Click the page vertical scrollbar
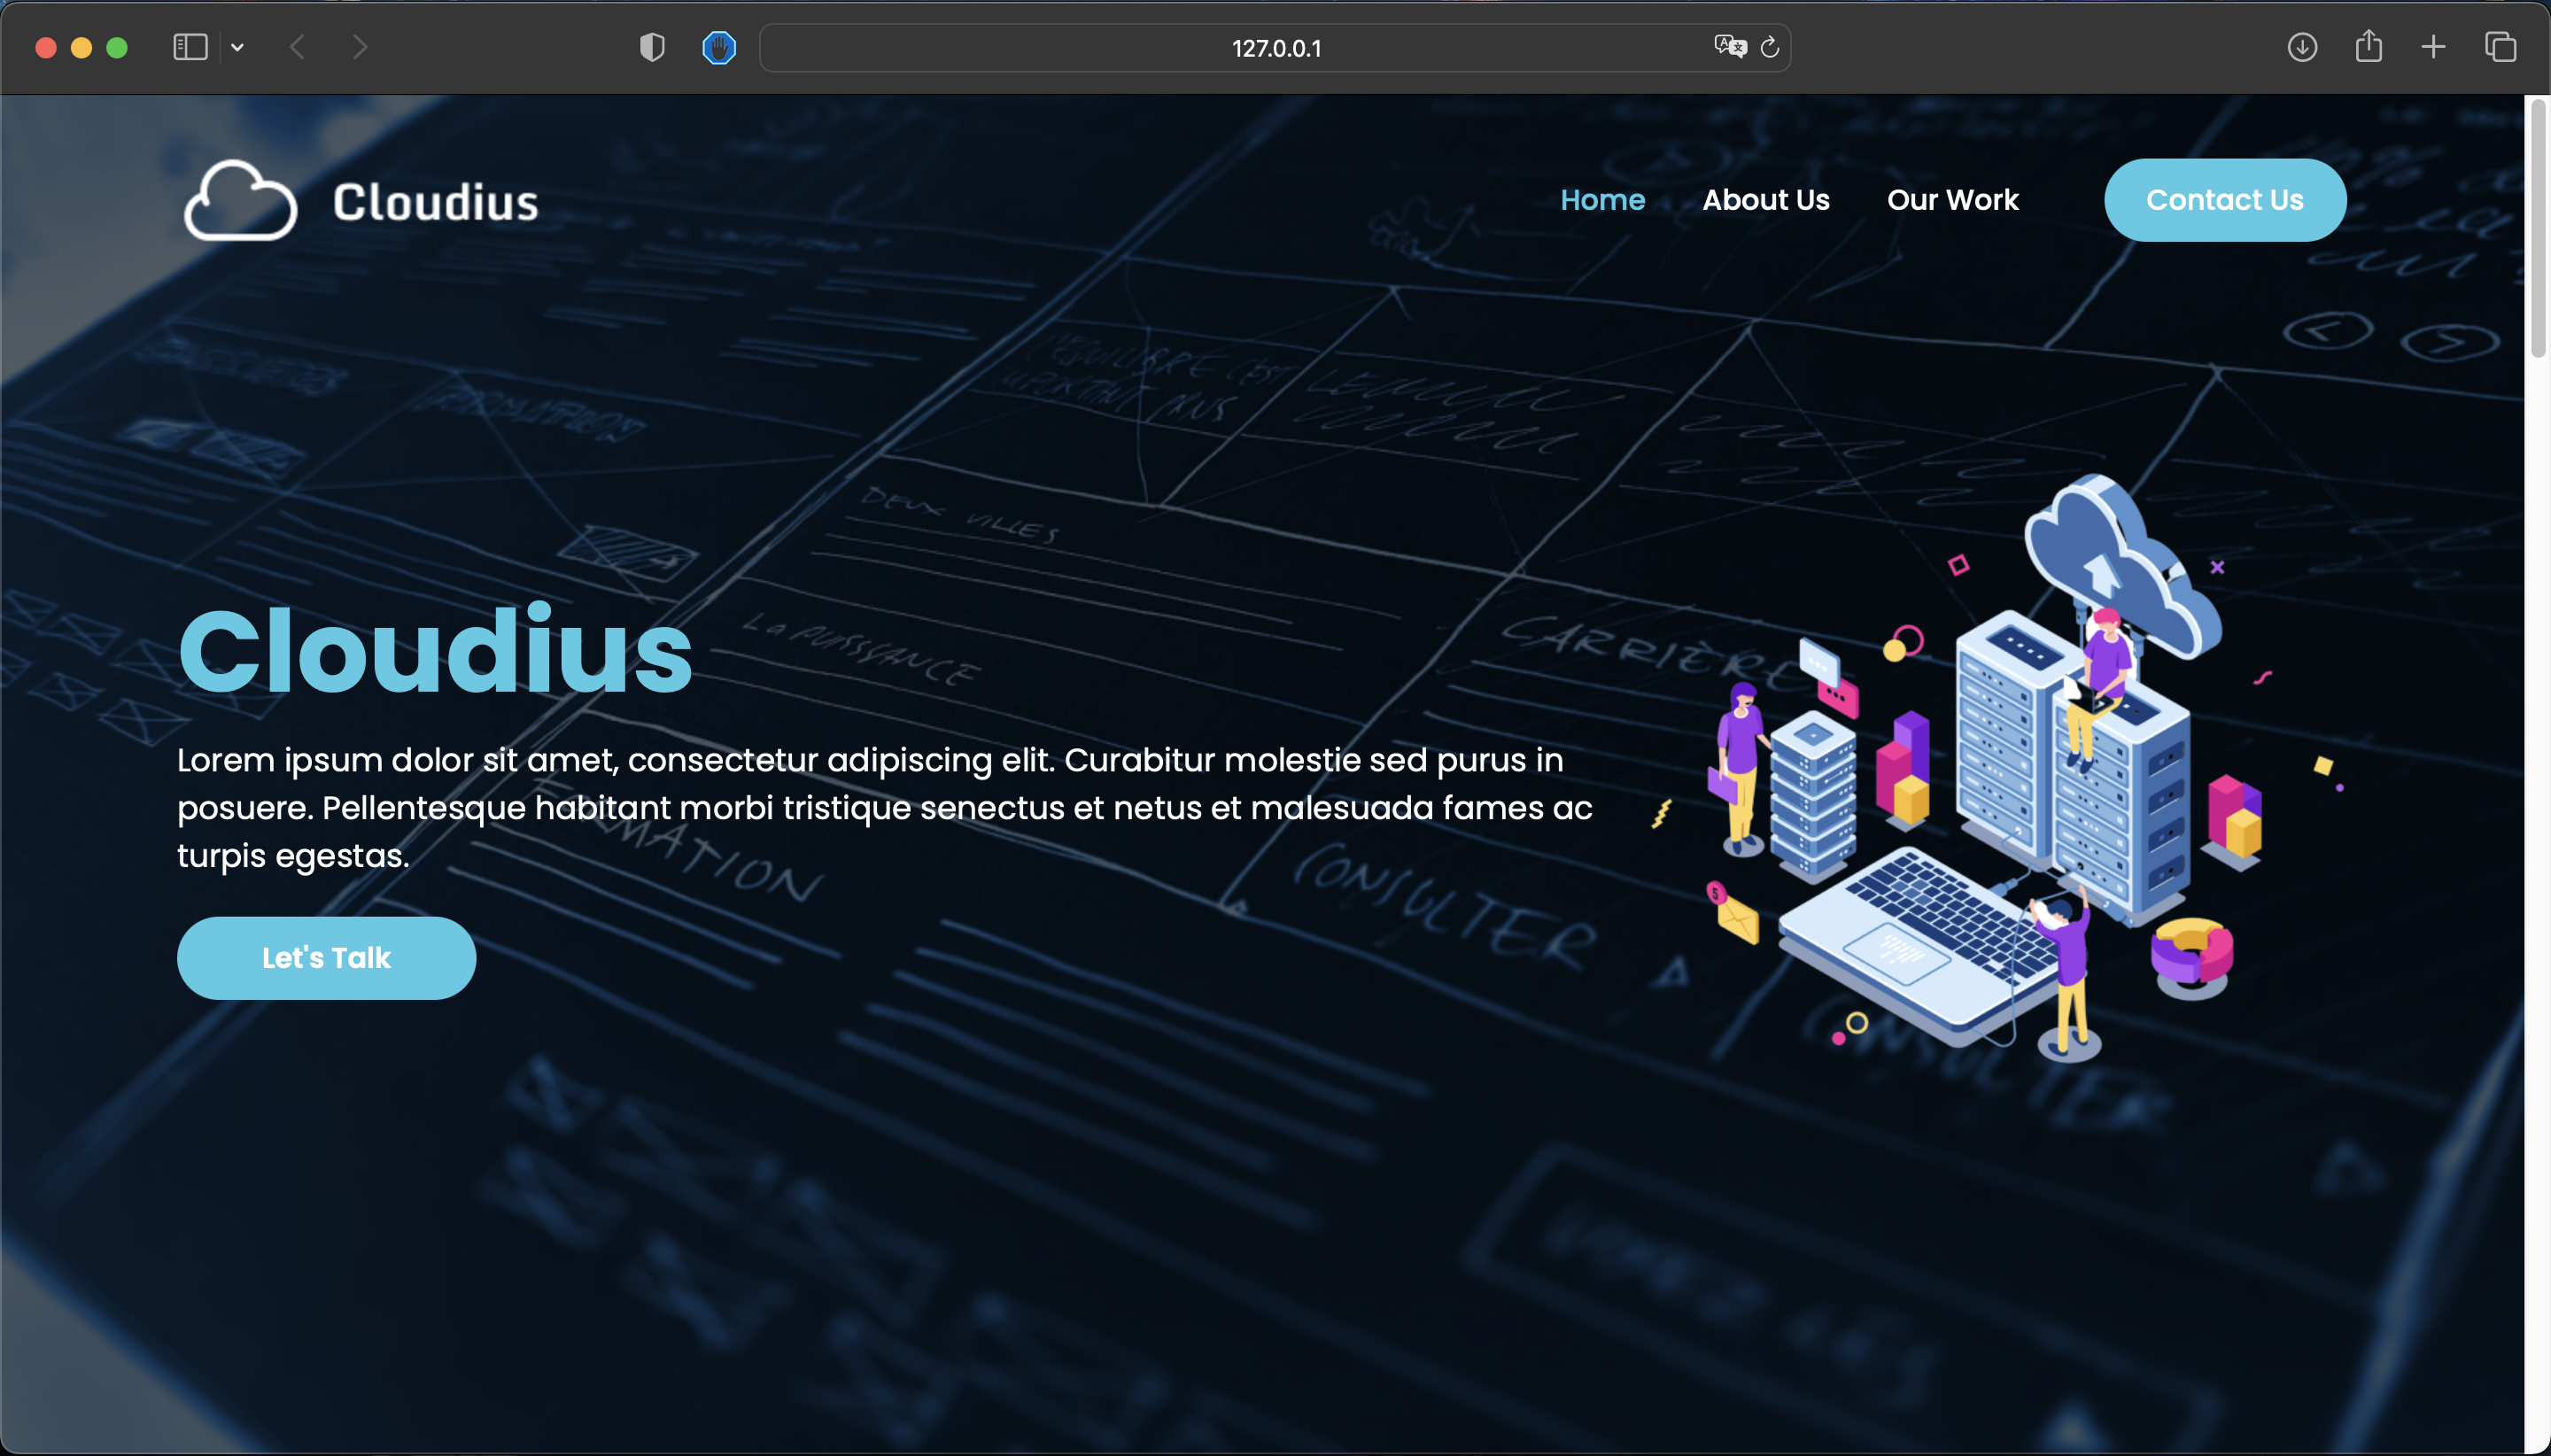Image resolution: width=2551 pixels, height=1456 pixels. pos(2537,230)
